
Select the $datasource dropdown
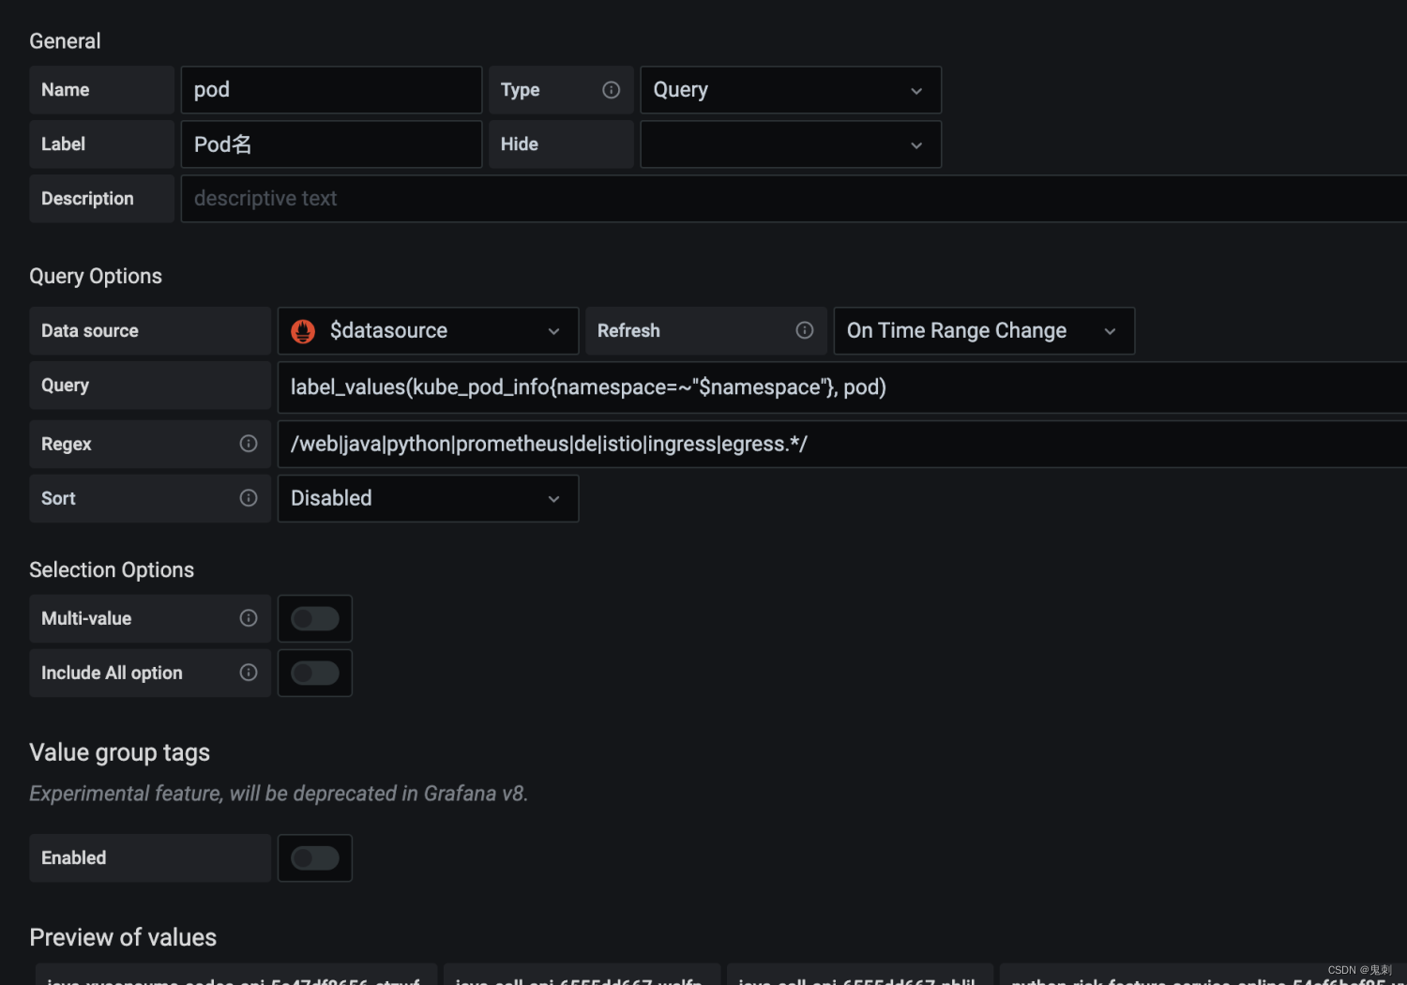(427, 330)
